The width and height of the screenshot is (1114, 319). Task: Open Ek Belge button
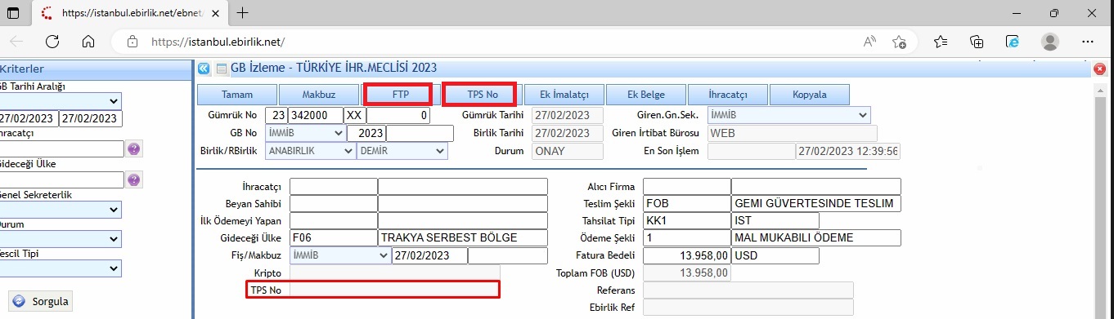click(x=645, y=95)
